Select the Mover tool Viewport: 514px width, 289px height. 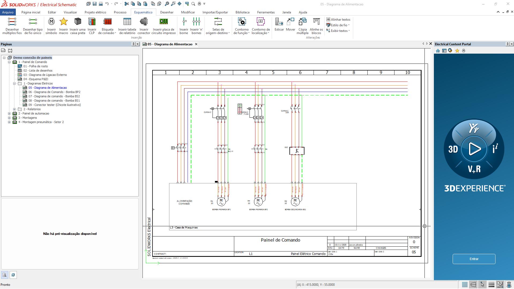pos(290,24)
